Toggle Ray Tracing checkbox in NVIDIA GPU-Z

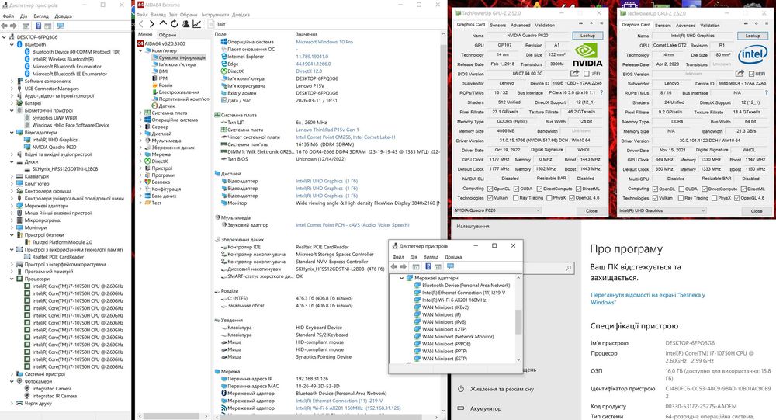(x=516, y=198)
